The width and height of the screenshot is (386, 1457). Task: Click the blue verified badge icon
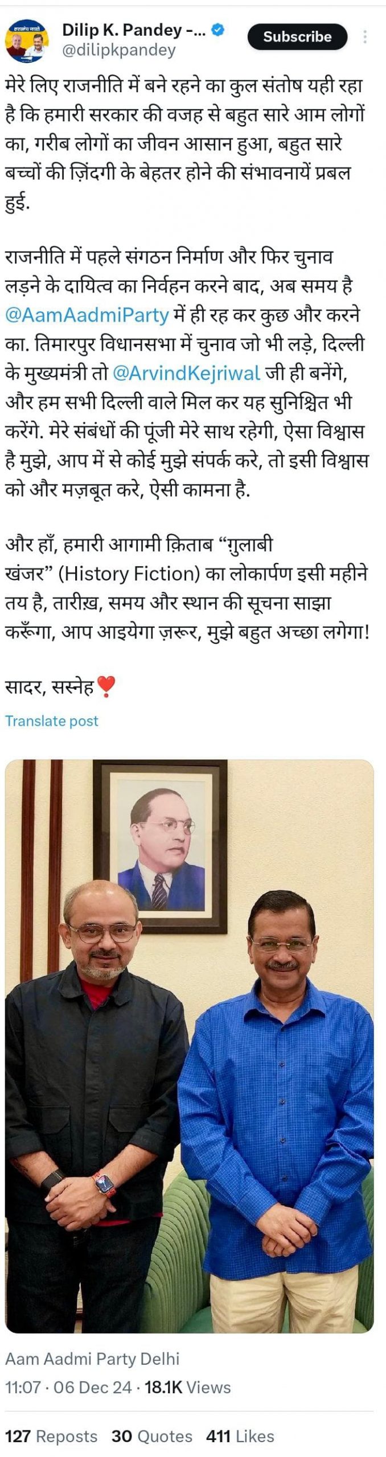[218, 30]
